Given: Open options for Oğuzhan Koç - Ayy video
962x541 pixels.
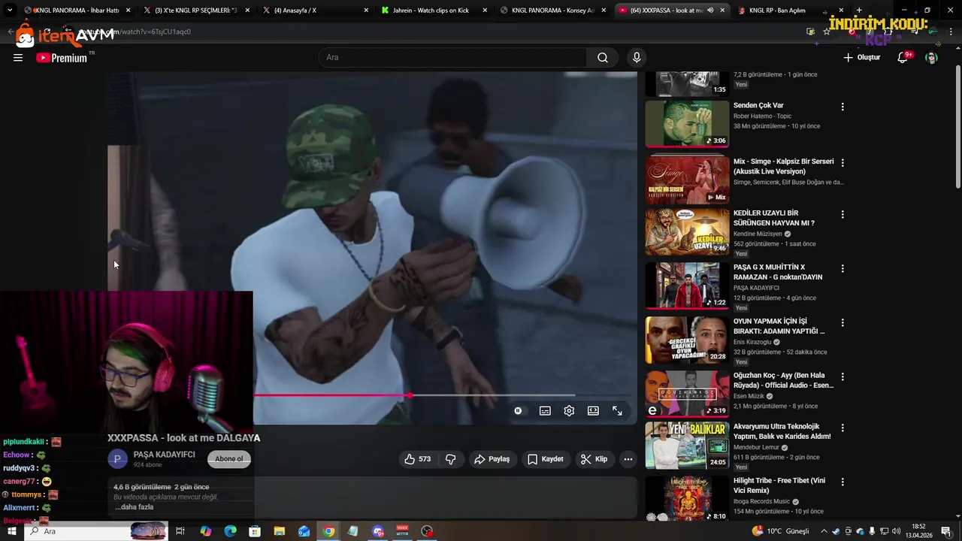Looking at the screenshot, I should pos(843,376).
